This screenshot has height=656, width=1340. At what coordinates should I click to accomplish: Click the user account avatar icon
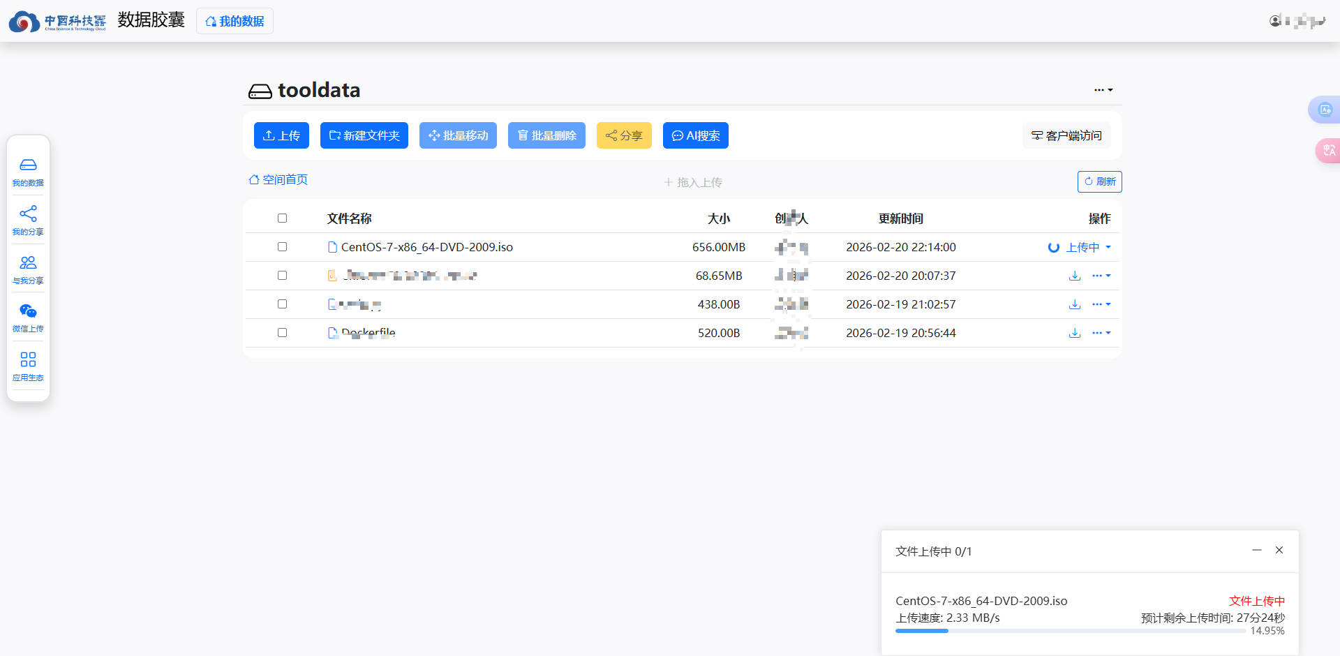click(x=1275, y=21)
